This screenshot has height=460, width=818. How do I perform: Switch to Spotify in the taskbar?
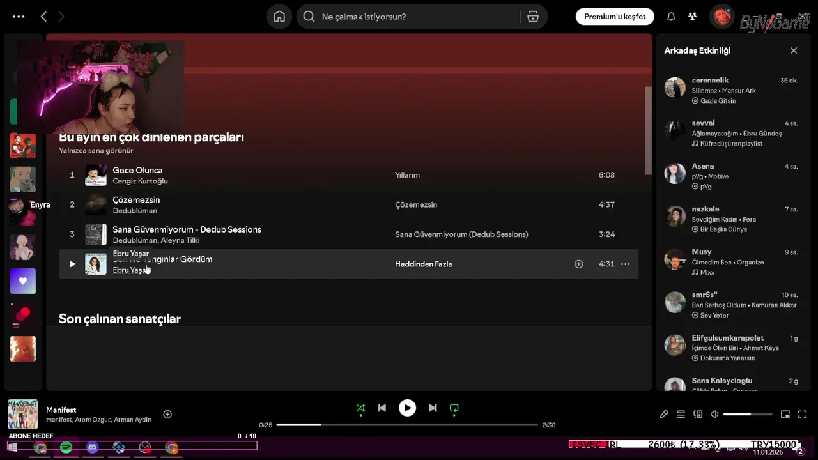66,448
